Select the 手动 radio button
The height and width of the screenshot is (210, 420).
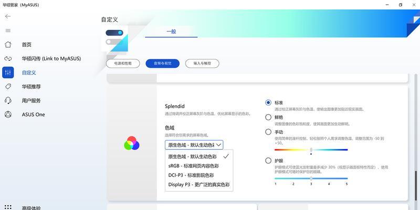point(268,132)
